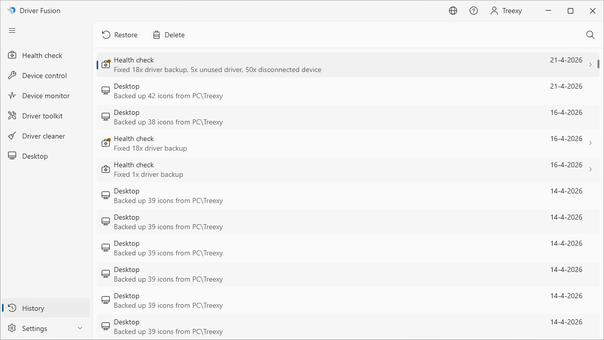Click the help question mark icon

474,11
